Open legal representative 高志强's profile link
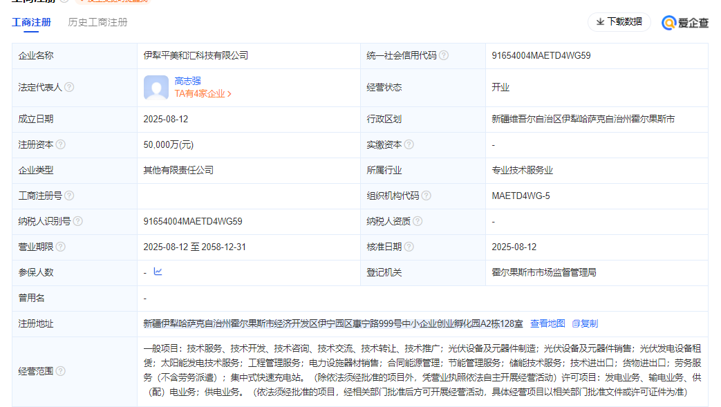 187,81
